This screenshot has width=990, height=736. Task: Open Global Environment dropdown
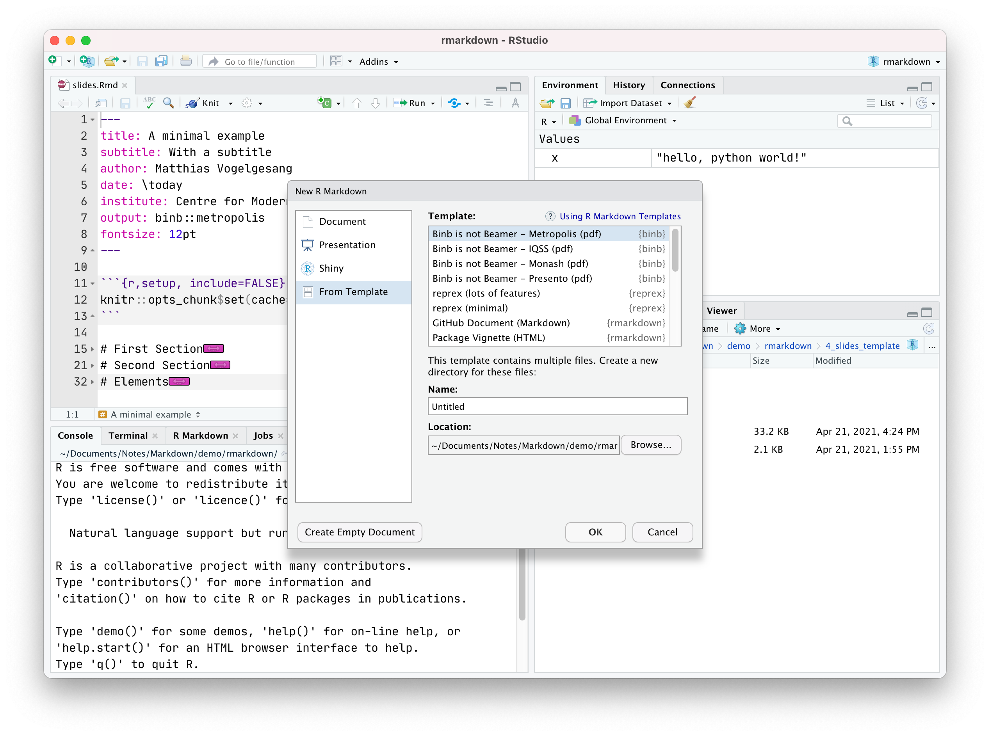623,120
